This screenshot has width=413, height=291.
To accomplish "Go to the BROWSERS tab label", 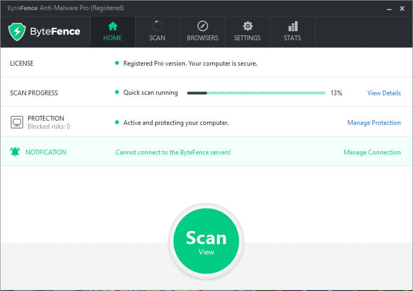I will pyautogui.click(x=203, y=38).
